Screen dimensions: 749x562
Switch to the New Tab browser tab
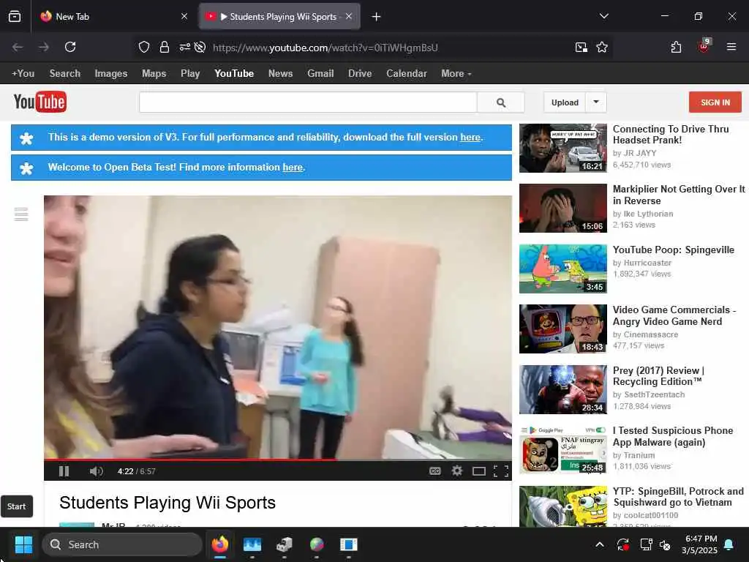point(113,17)
